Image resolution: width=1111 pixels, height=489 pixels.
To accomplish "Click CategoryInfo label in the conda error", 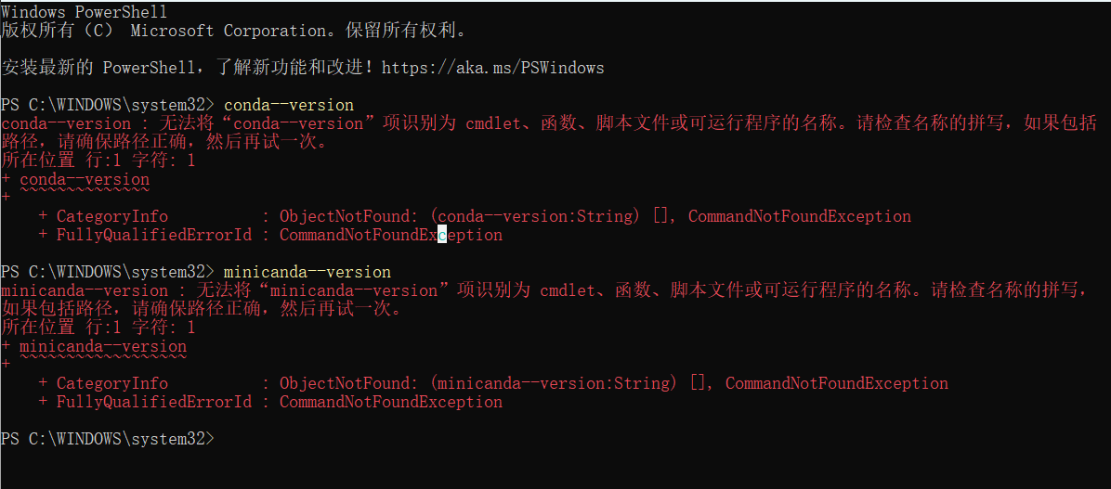I will click(x=111, y=216).
